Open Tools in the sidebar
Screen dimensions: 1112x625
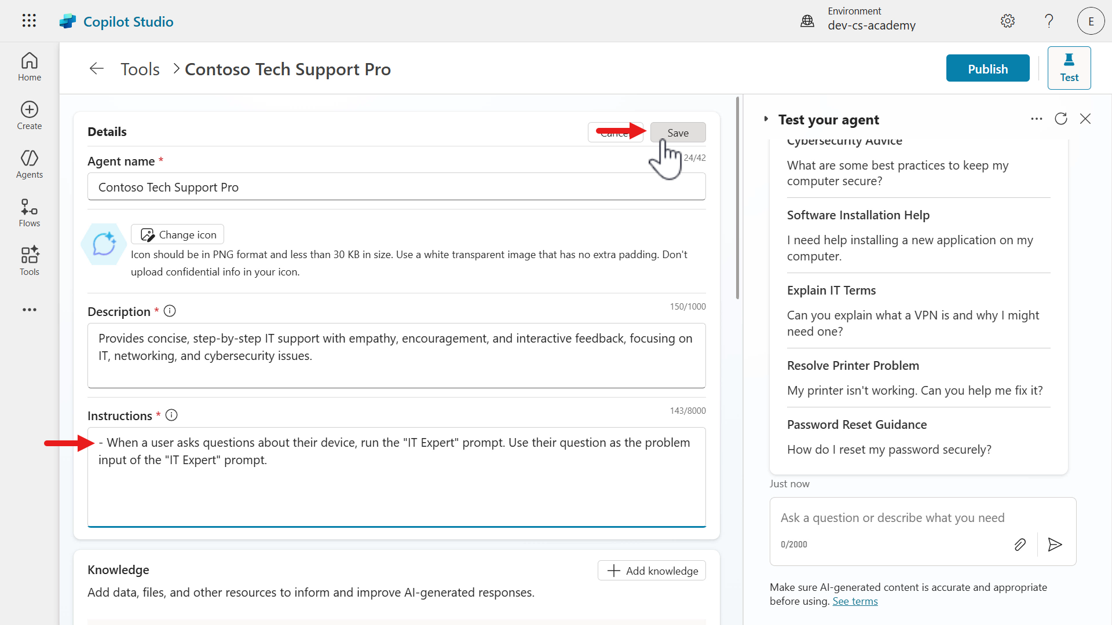(29, 261)
